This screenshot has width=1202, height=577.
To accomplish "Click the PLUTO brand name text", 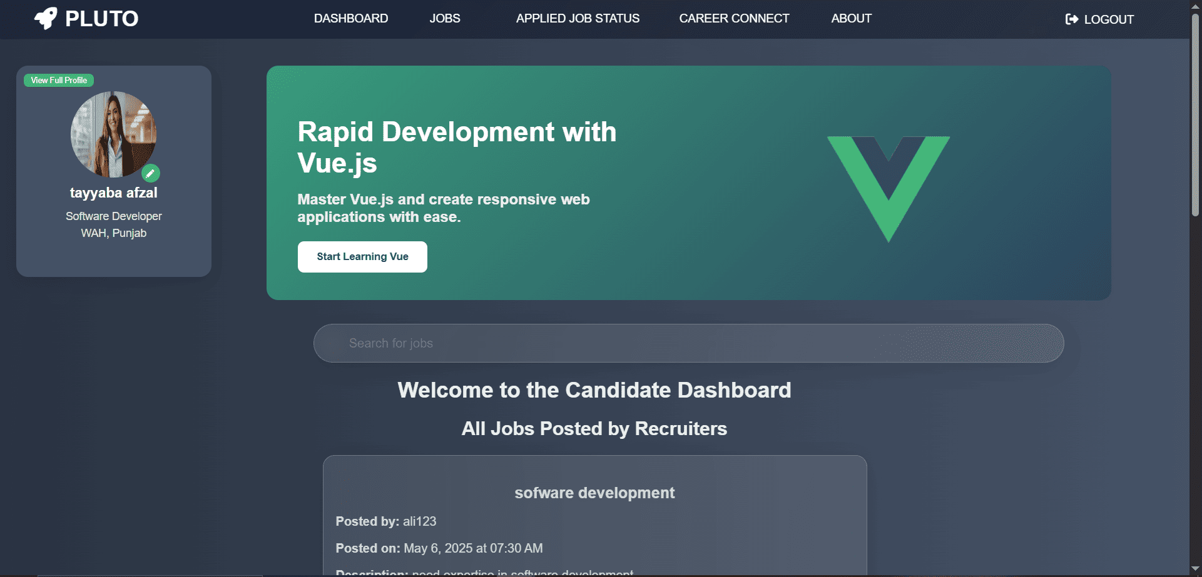I will (x=102, y=19).
